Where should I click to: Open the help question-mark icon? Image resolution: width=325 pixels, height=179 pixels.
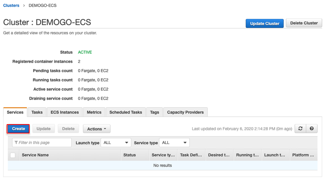[x=311, y=128]
